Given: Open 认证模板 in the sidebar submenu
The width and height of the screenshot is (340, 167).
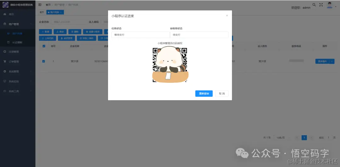Looking at the screenshot, I should 18,42.
